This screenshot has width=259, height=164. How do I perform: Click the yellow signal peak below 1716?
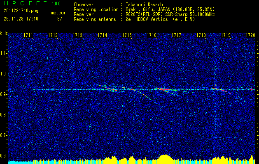(165, 158)
